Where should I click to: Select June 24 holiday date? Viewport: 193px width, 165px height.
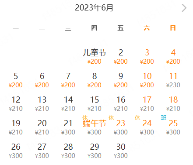[147, 127]
